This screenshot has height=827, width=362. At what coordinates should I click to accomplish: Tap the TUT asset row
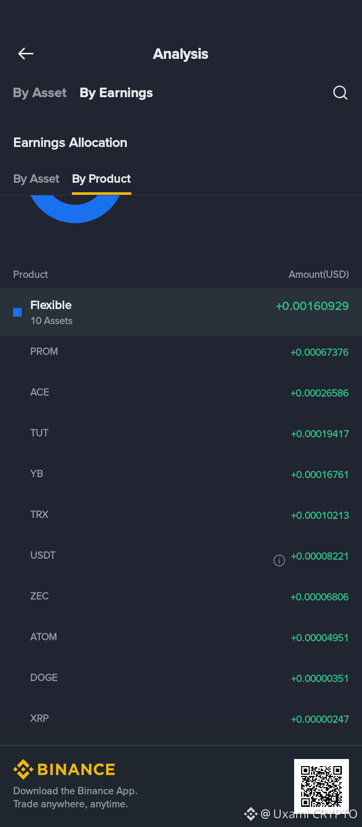point(181,433)
